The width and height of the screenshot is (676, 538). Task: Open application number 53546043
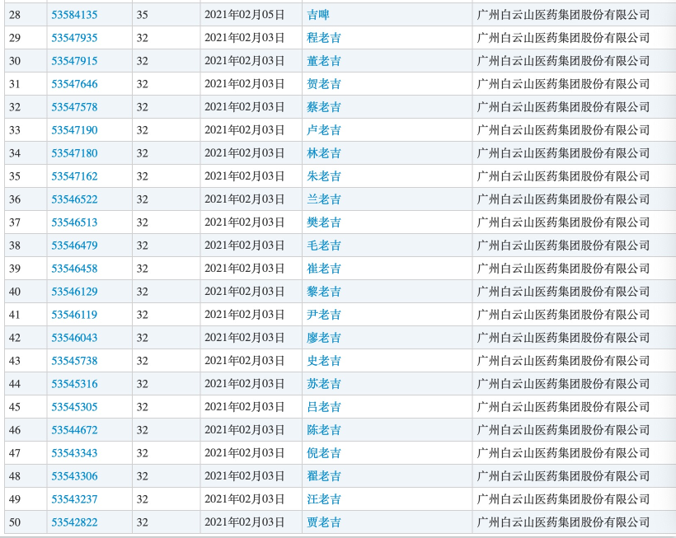point(74,338)
